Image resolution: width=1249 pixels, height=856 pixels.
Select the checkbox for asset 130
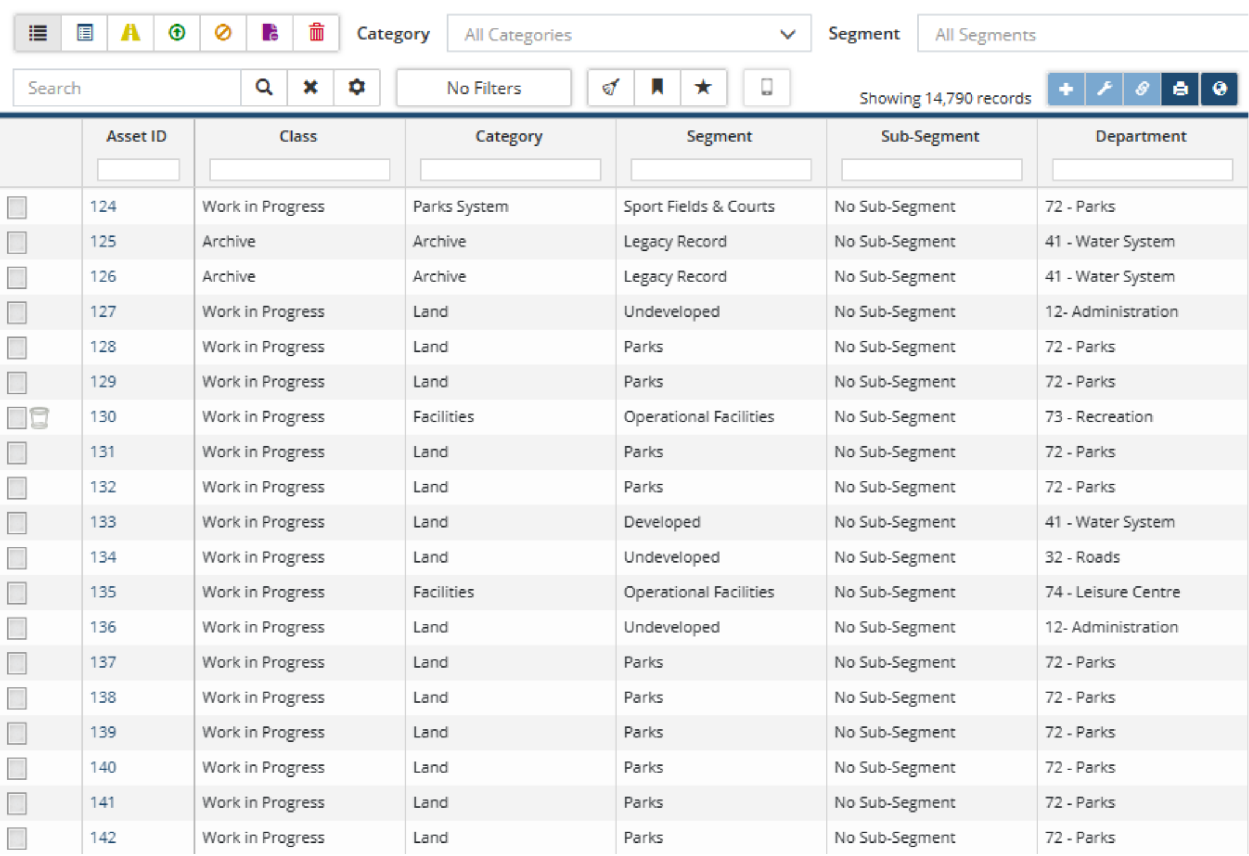pos(17,418)
